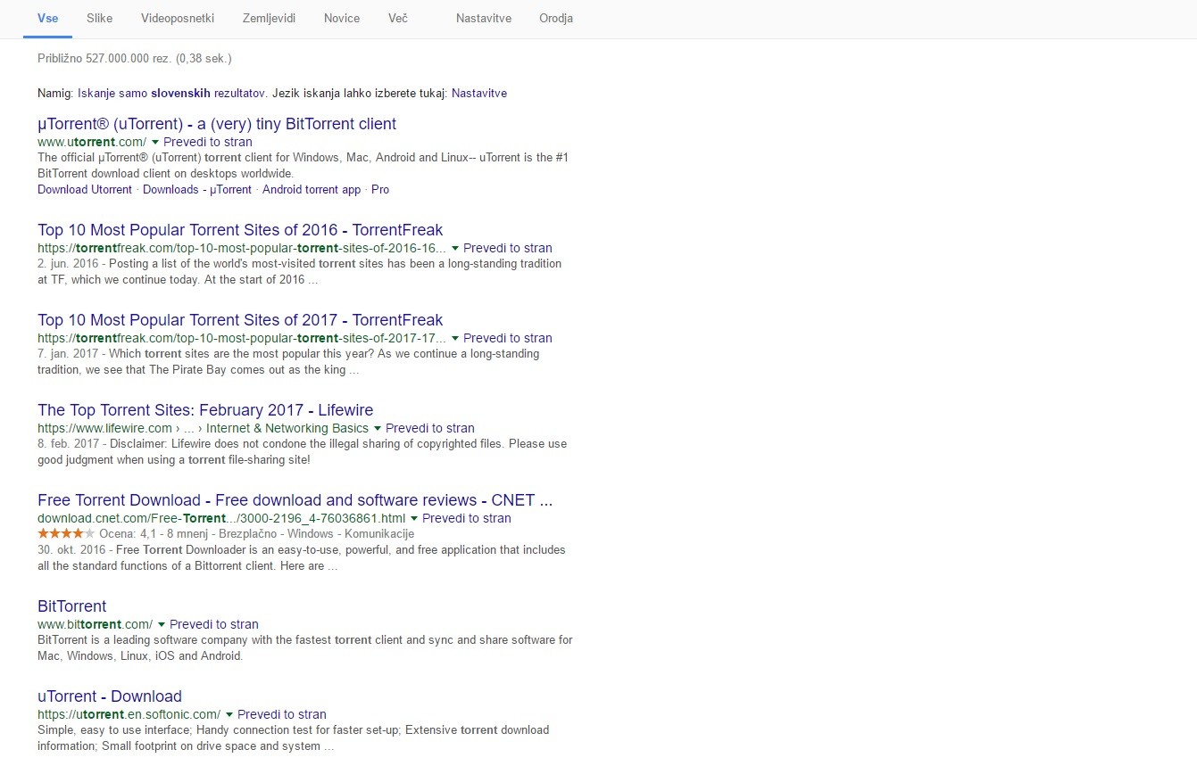Screen dimensions: 1197x766
Task: Open the Android torrent app sitelink
Action: (x=312, y=189)
